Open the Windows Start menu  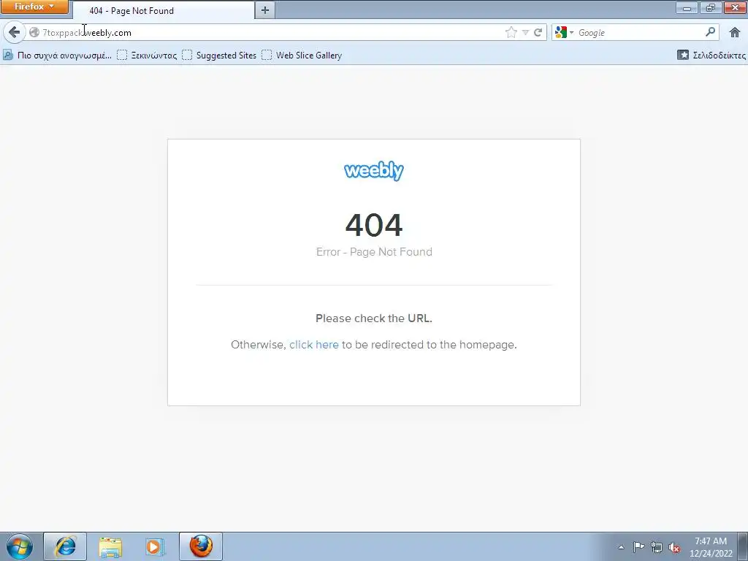20,546
